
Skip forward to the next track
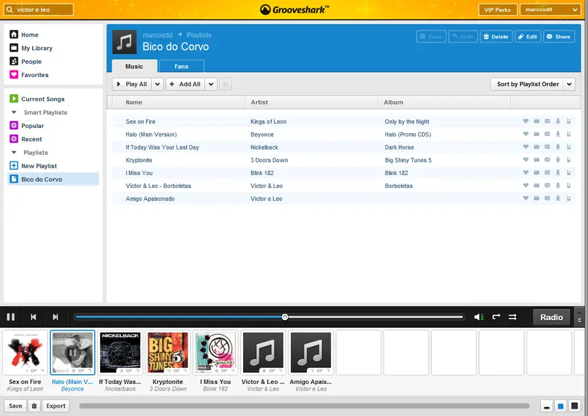[x=55, y=317]
